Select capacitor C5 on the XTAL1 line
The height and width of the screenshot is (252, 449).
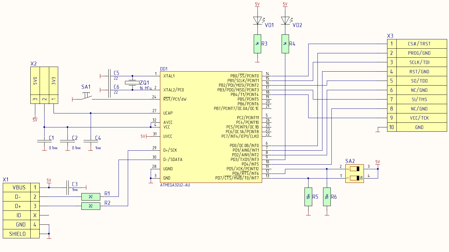109,76
